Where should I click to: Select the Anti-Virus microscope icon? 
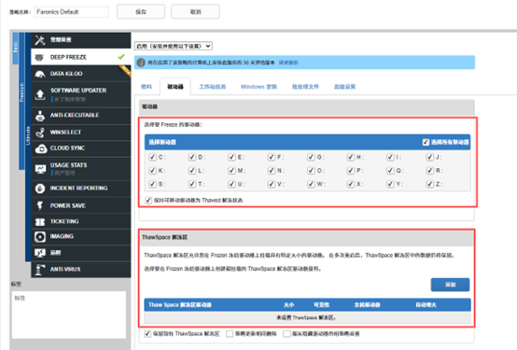pyautogui.click(x=39, y=270)
